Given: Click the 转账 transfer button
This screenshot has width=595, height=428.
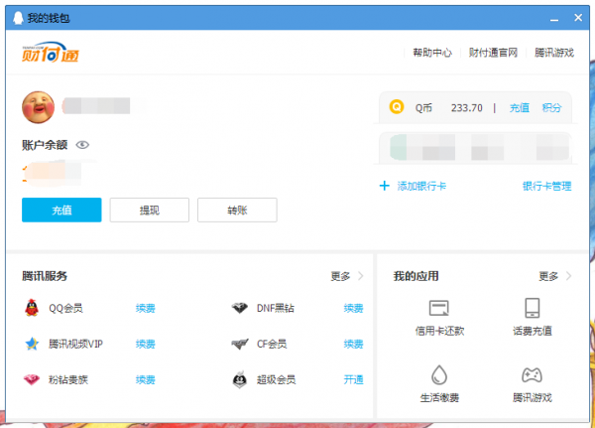Looking at the screenshot, I should pyautogui.click(x=237, y=210).
